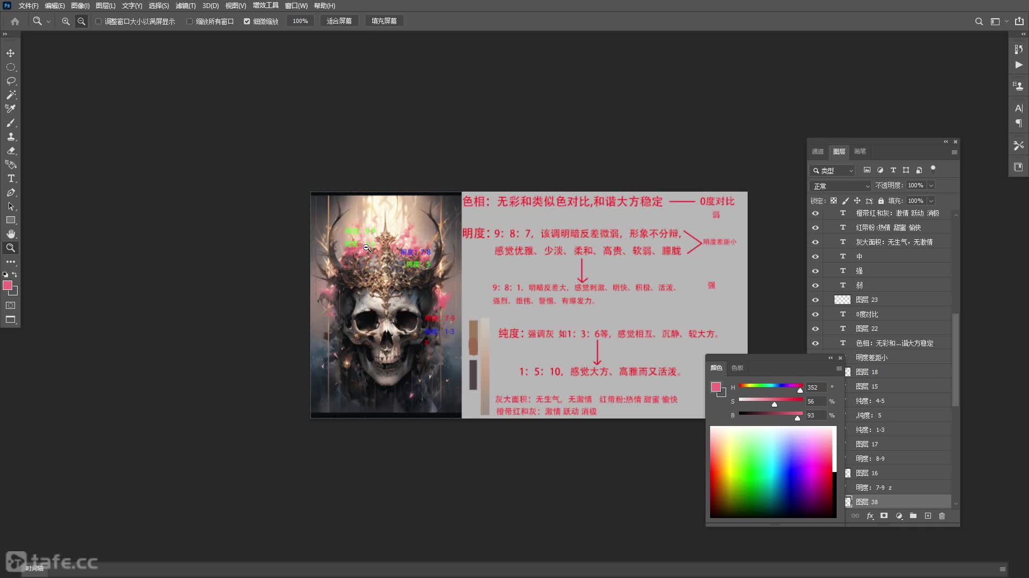Create a new layer
Viewport: 1029px width, 578px height.
[928, 516]
